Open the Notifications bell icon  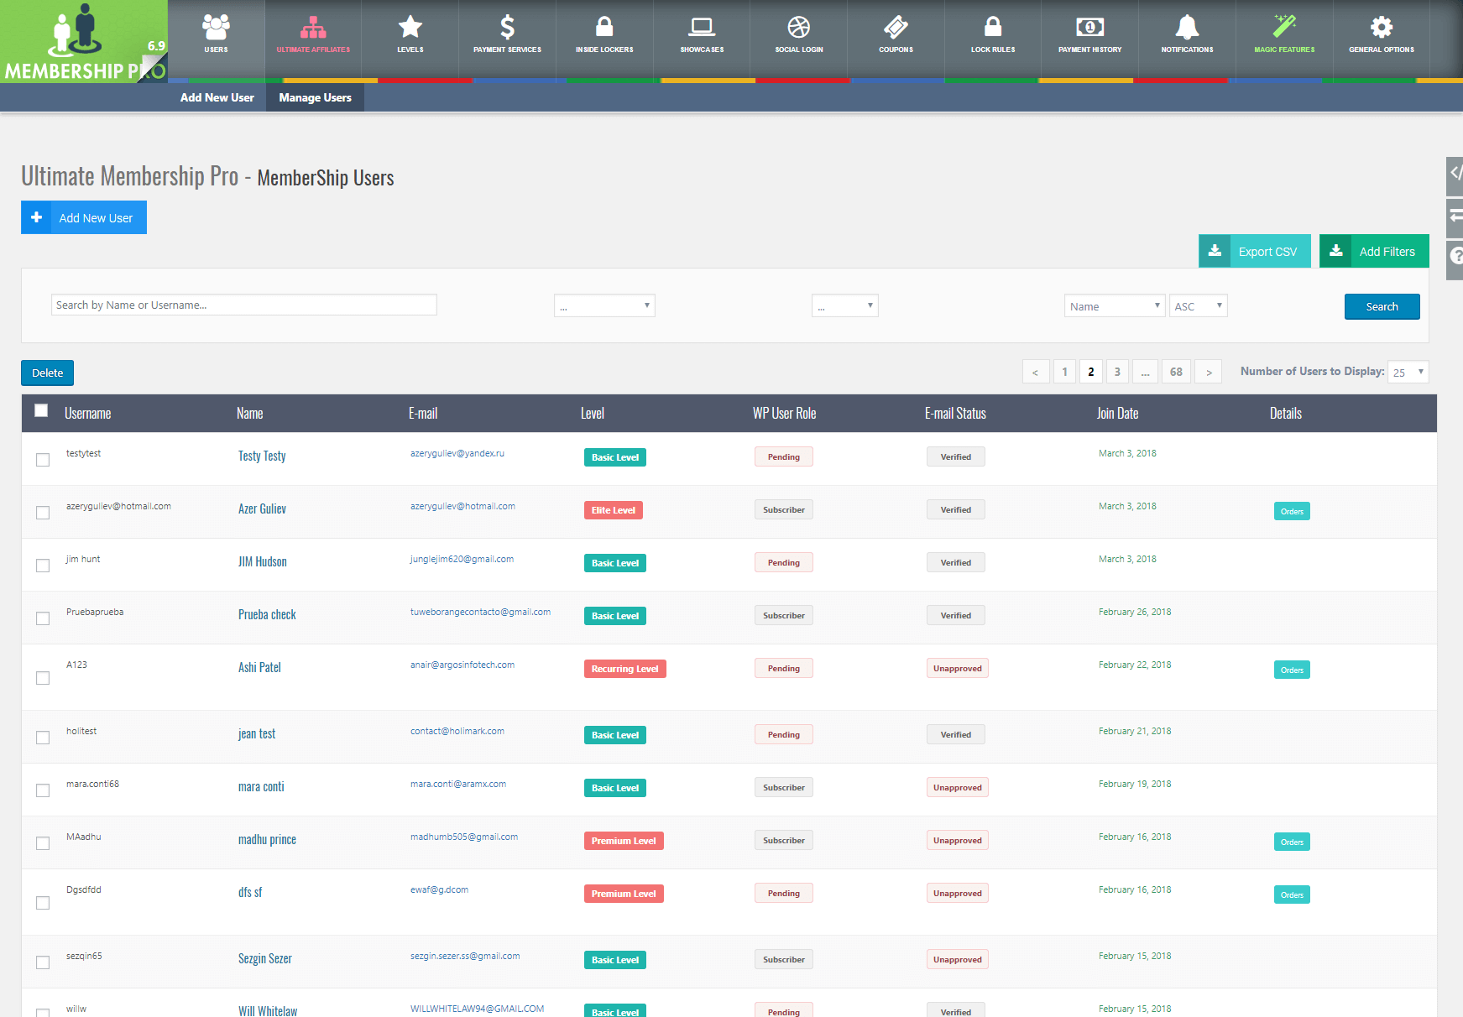tap(1187, 27)
